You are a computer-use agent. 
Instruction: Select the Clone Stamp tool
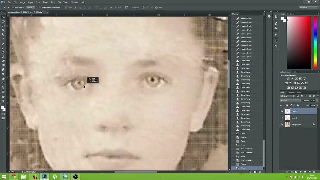3,52
